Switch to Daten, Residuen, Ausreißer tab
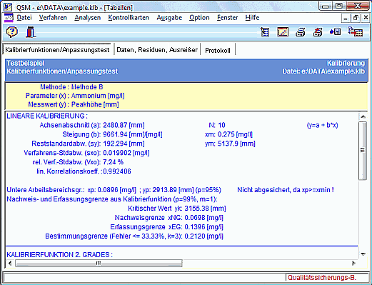This screenshot has height=285, width=372. pos(157,50)
